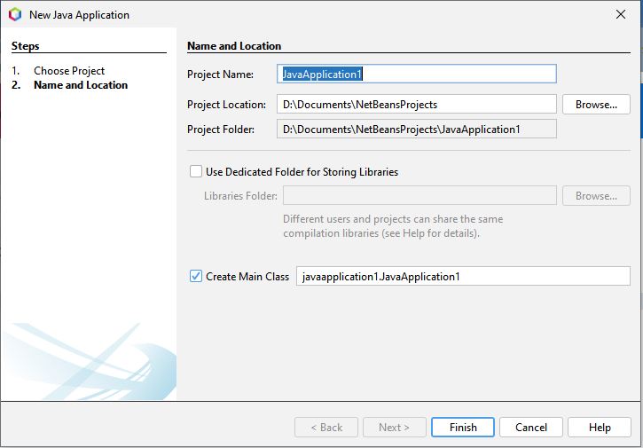Click the Project Folder path field

click(x=417, y=130)
